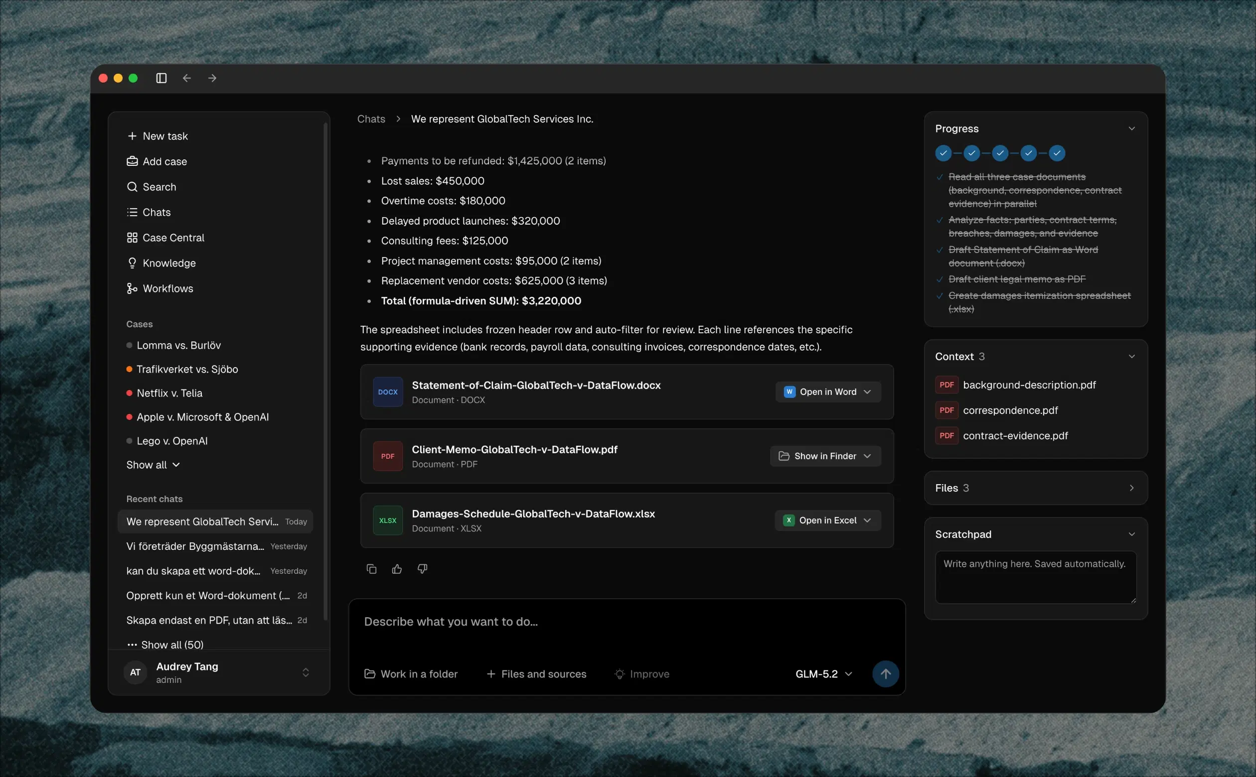
Task: Click the third progress step checkmark
Action: [1000, 153]
